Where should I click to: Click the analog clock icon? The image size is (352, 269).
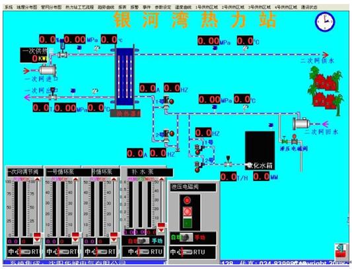pos(325,22)
